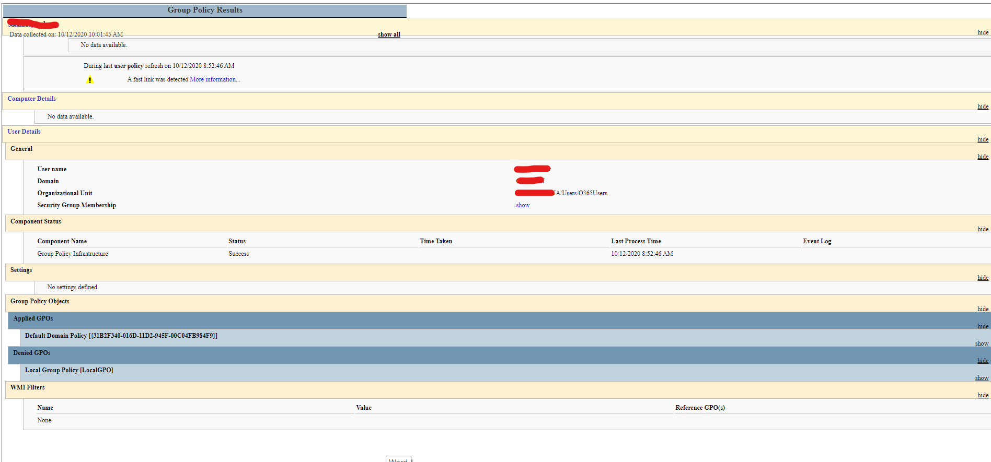The height and width of the screenshot is (462, 991).
Task: Click the User Details heading
Action: pyautogui.click(x=24, y=132)
